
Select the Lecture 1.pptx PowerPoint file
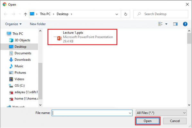point(82,37)
